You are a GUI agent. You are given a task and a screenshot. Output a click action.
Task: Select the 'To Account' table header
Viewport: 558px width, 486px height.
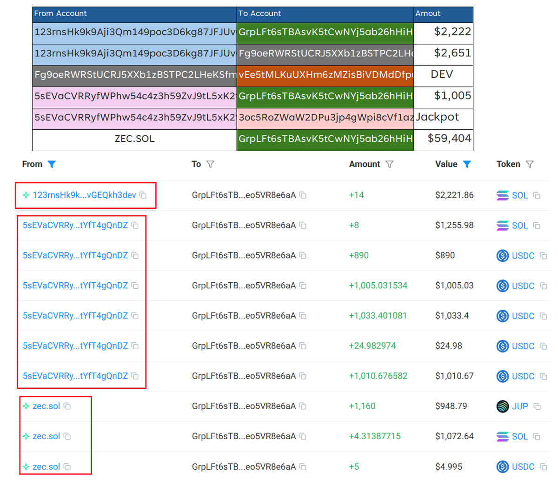(x=325, y=14)
